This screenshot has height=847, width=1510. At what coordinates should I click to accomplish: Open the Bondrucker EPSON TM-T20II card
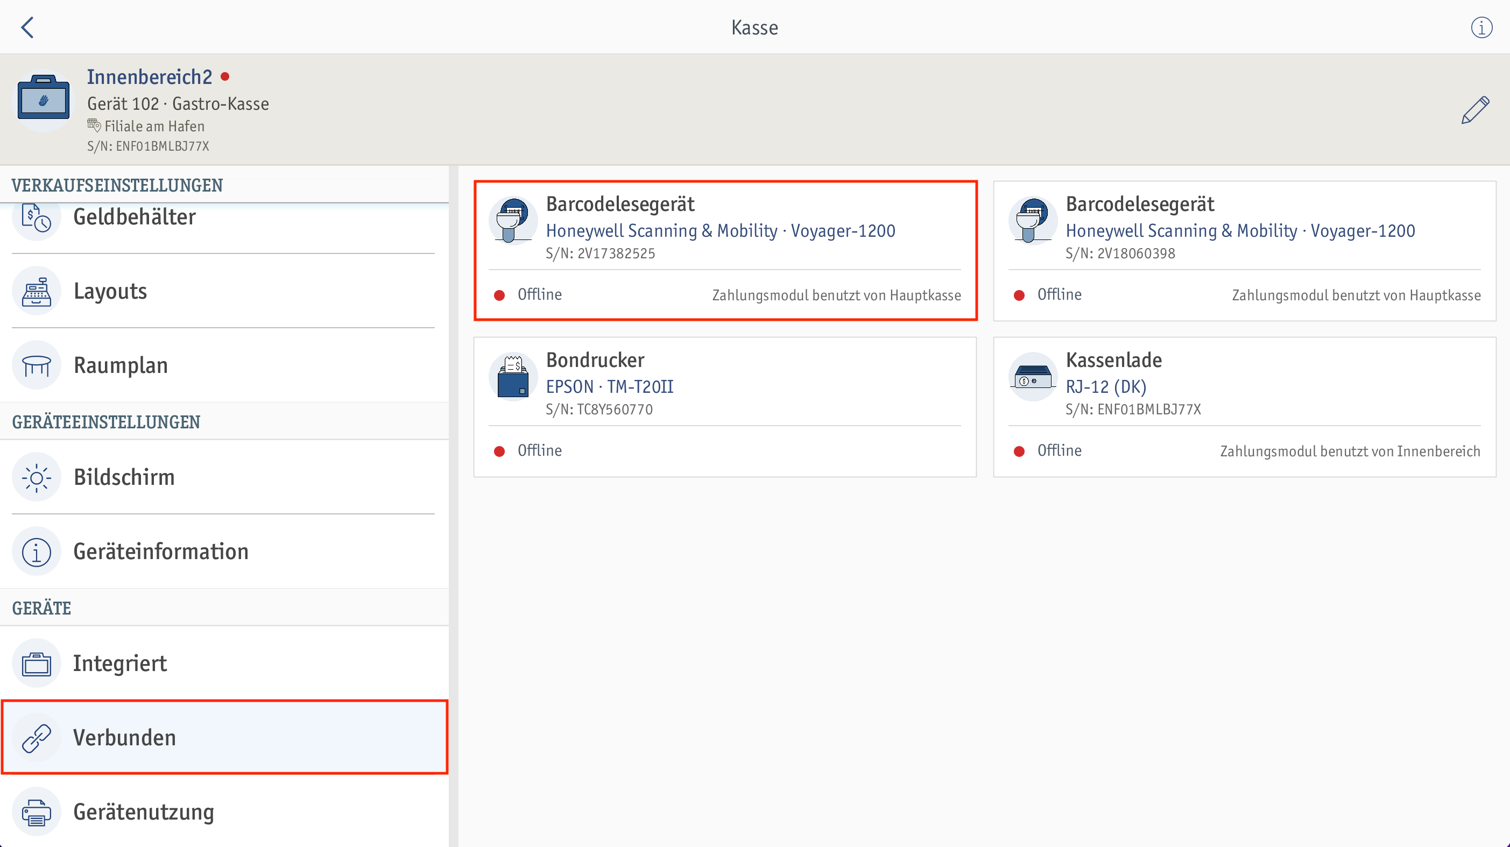[x=725, y=407]
